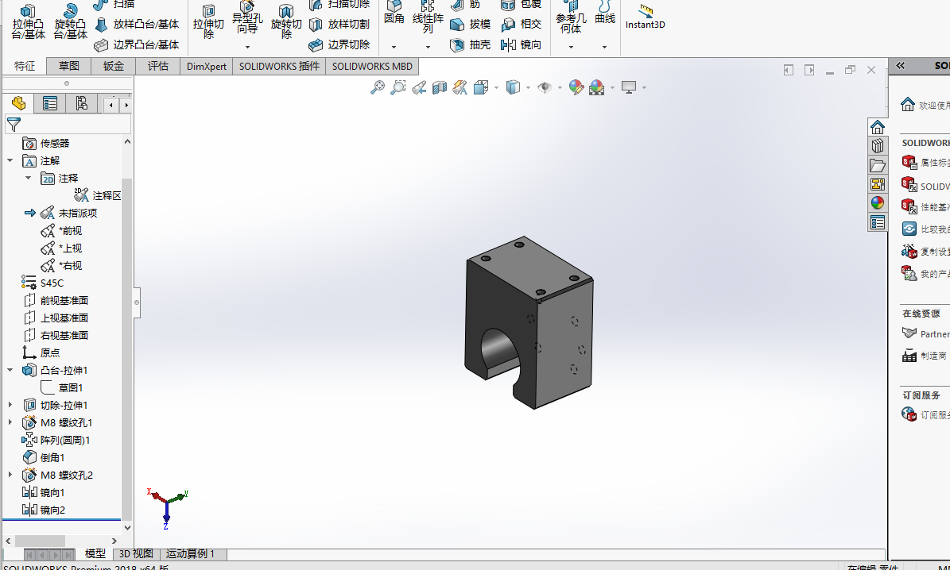The image size is (950, 570).
Task: Open View Settings monitor icon
Action: [x=629, y=88]
